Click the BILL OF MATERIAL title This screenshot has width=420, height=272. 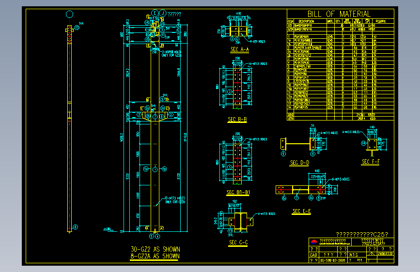point(339,14)
